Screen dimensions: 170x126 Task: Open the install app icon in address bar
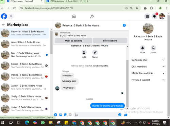[x=126, y=8]
